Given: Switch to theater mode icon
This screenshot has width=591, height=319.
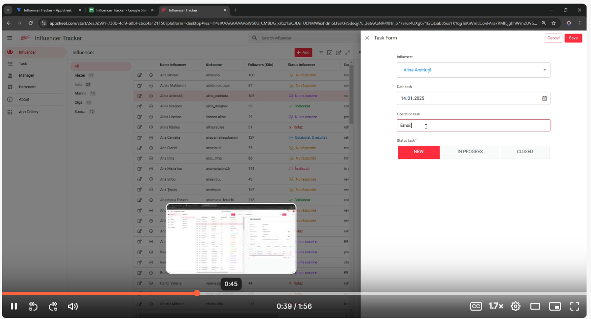Looking at the screenshot, I should click(535, 306).
